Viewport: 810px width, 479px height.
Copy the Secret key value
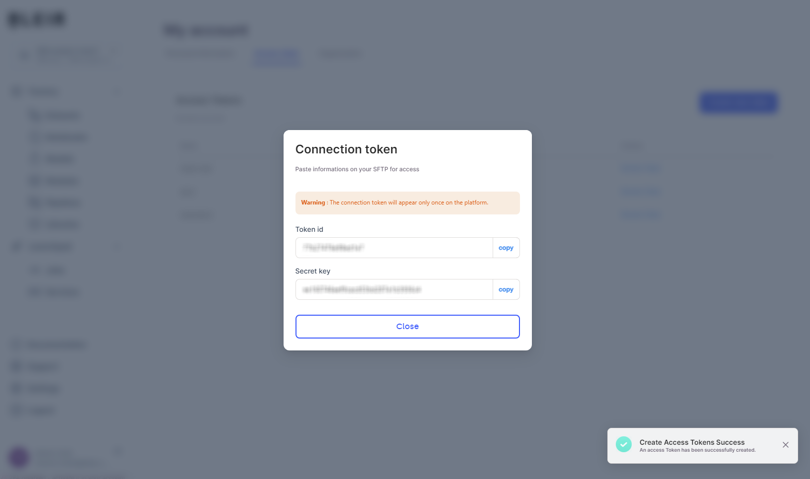click(506, 289)
